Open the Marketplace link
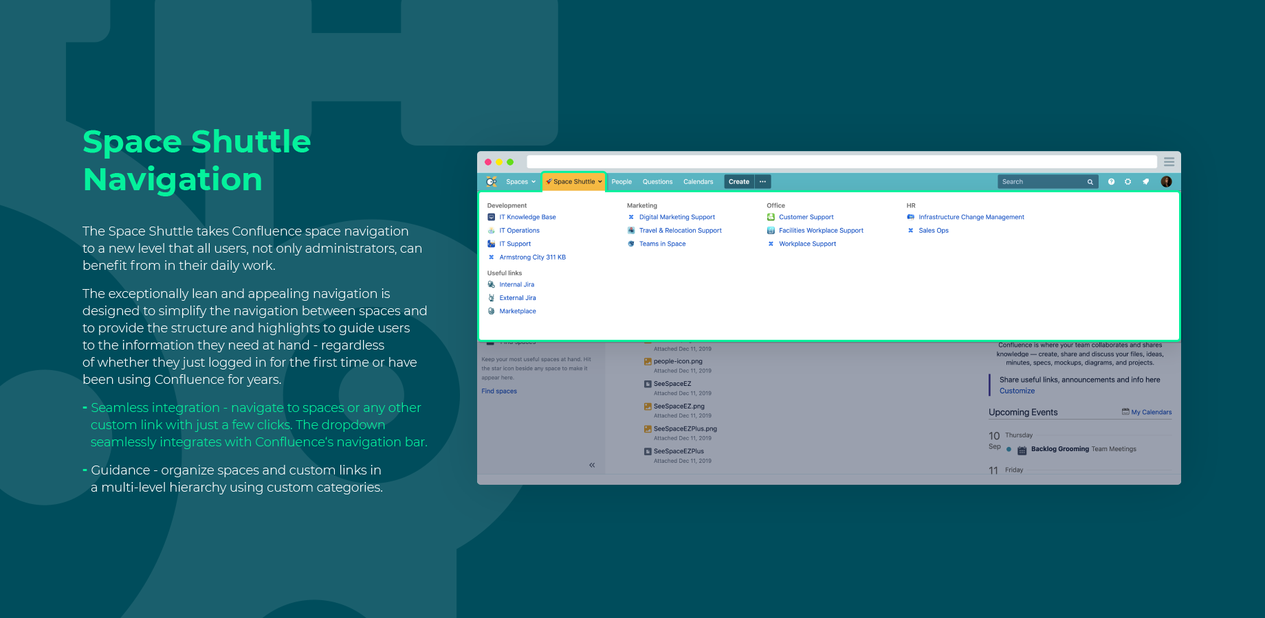The height and width of the screenshot is (618, 1265). pos(518,311)
